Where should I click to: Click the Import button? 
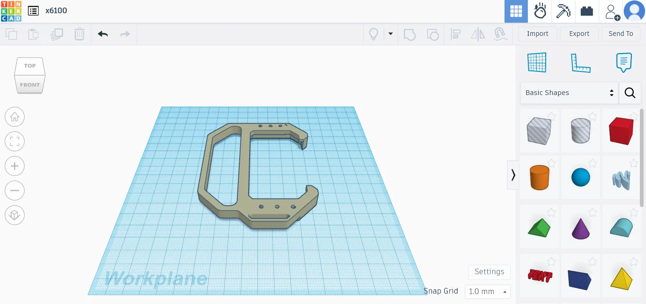coord(538,34)
